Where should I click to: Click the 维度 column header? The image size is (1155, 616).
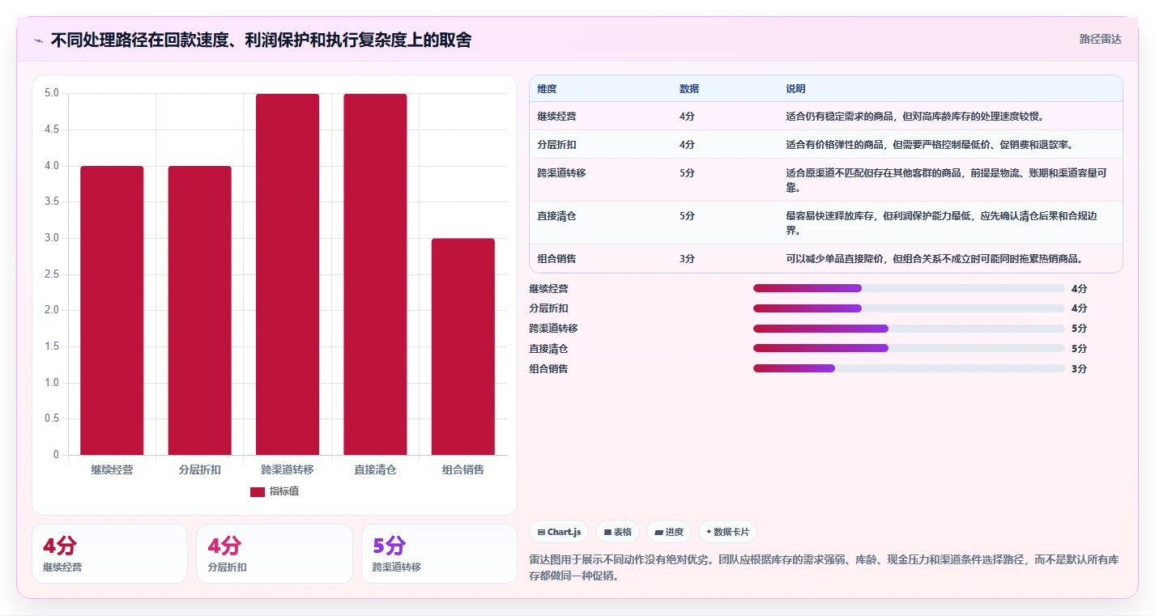pyautogui.click(x=547, y=89)
